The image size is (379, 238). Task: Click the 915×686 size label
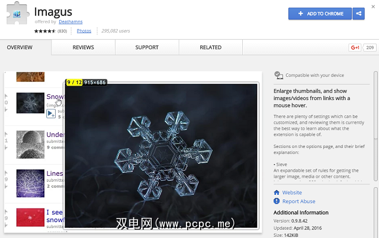[x=95, y=82]
